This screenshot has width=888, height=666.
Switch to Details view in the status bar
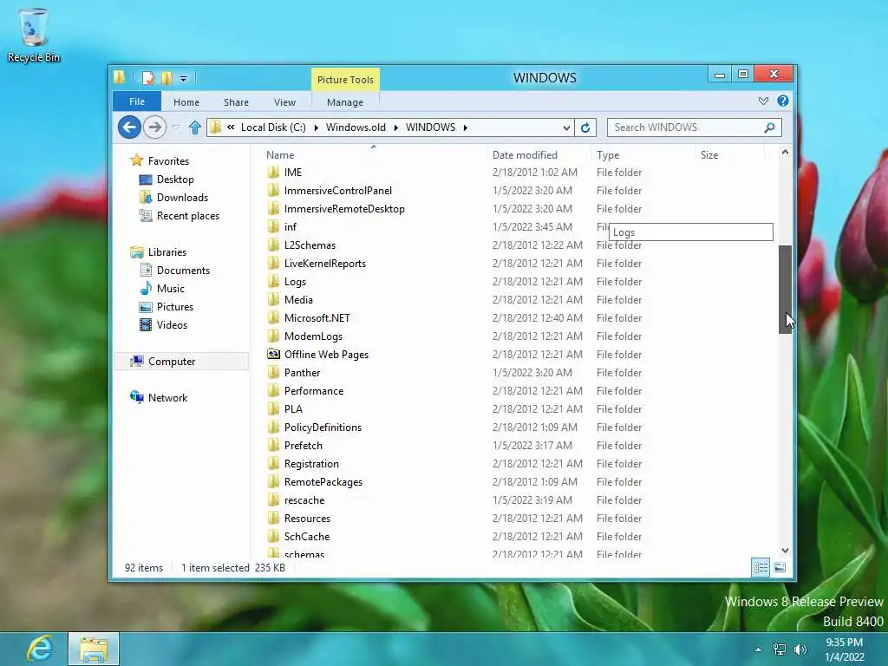761,567
